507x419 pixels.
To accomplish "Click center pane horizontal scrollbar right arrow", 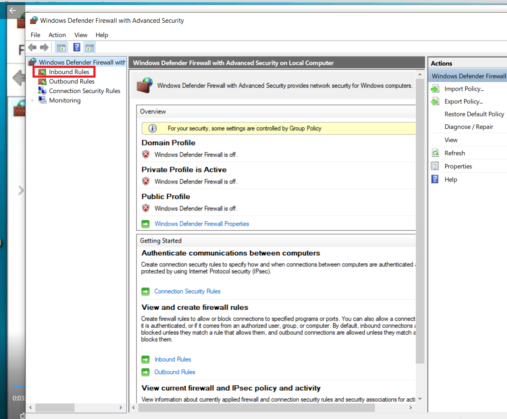I will [411, 408].
